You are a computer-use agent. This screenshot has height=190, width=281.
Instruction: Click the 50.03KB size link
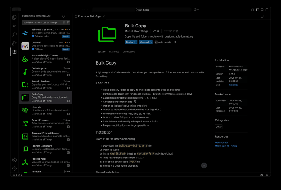233,85
